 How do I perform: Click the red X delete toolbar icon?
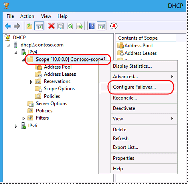(51, 26)
